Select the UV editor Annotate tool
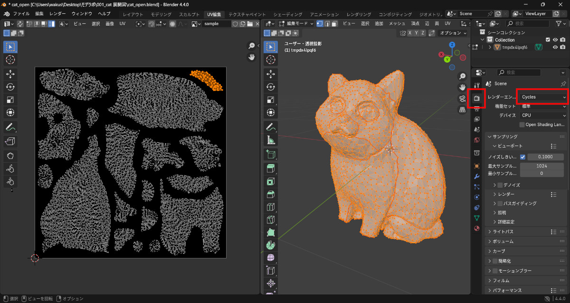Screen dimensions: 570x303 [10, 127]
